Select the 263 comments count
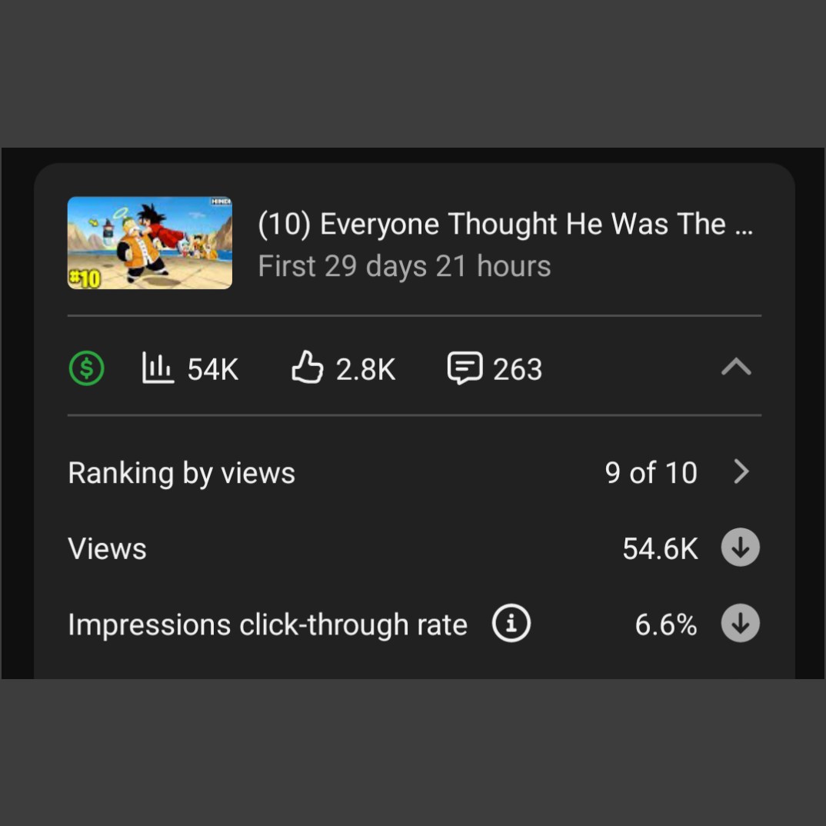This screenshot has height=826, width=826. (x=518, y=368)
